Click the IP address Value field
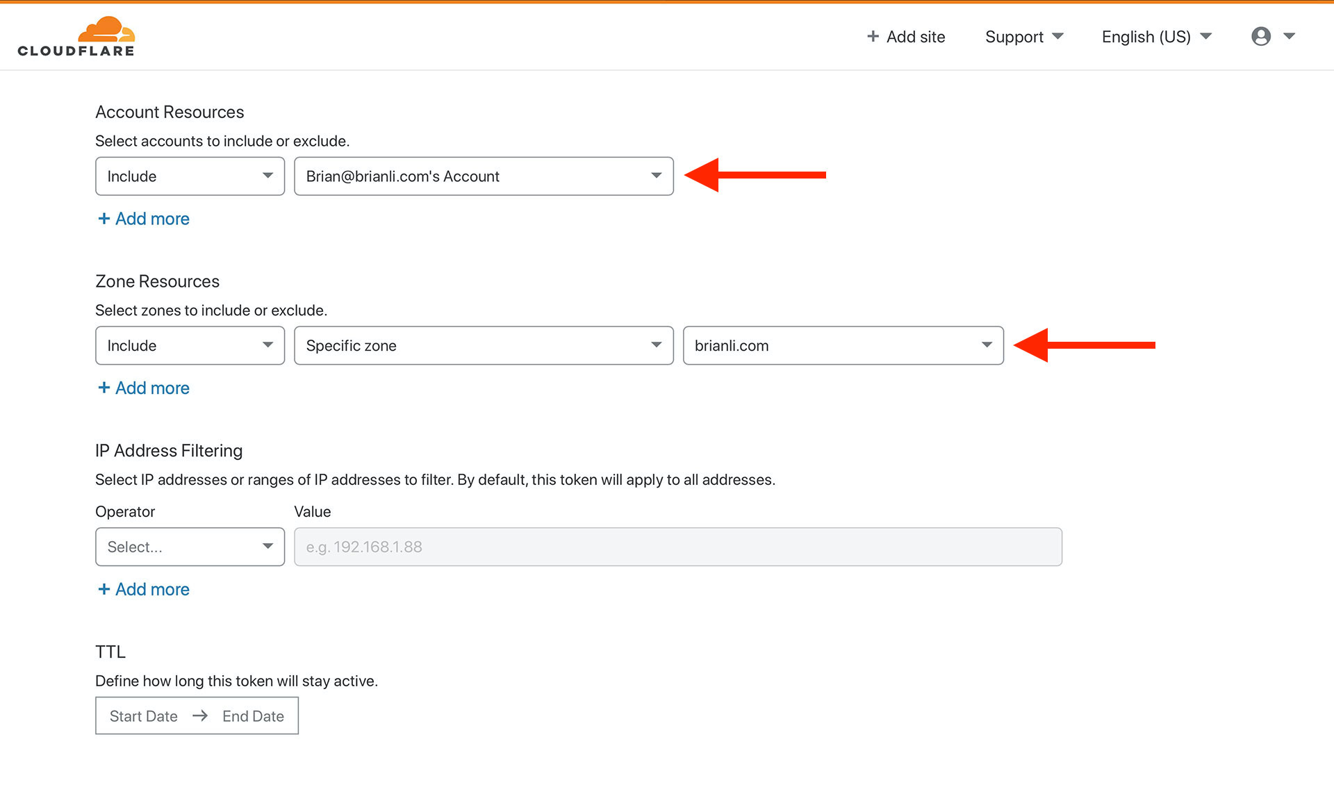The image size is (1334, 787). (x=678, y=547)
